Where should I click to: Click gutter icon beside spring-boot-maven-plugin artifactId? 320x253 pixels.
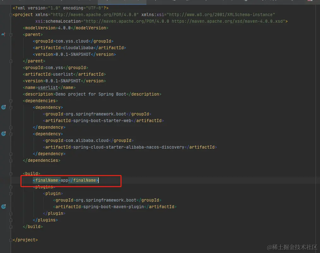[4, 207]
